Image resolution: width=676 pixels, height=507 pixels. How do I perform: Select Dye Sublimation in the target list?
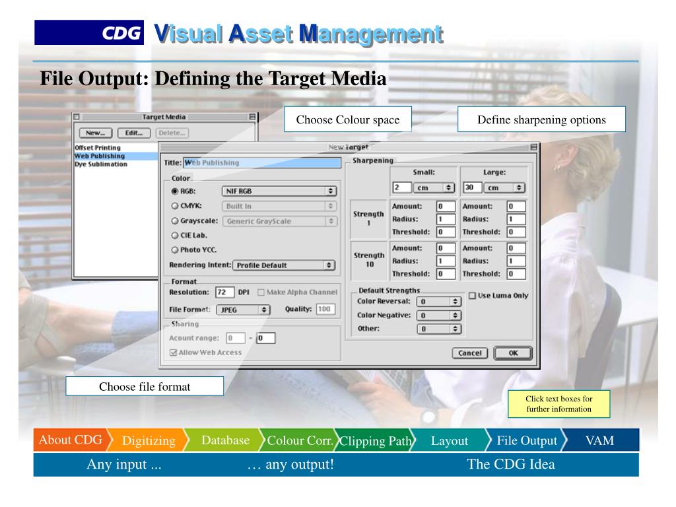pos(101,164)
